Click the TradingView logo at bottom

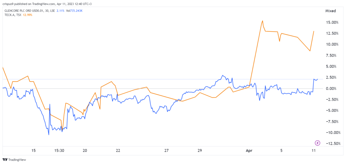pyautogui.click(x=14, y=160)
